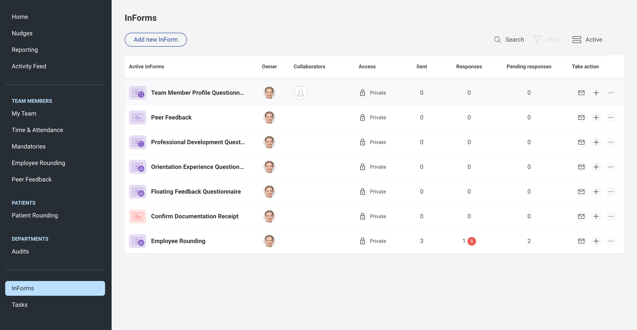Open the Active view selector
The height and width of the screenshot is (330, 637).
587,39
